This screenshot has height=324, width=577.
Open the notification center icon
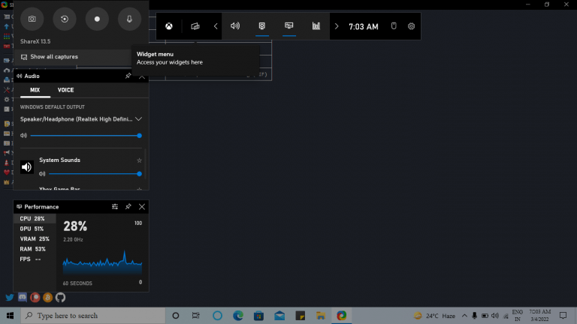[x=563, y=316]
